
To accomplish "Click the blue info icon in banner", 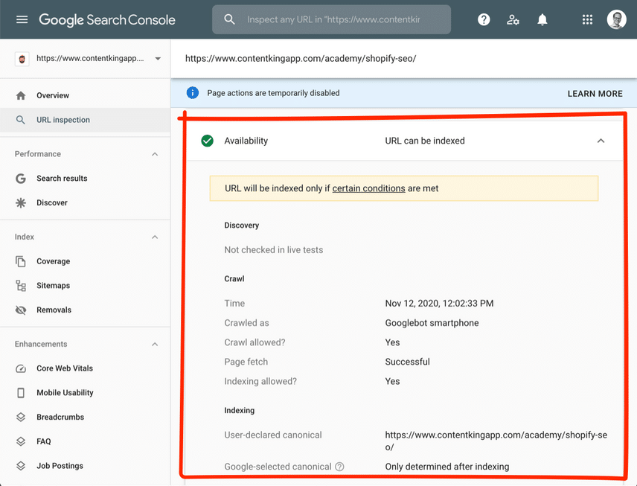I will 193,93.
